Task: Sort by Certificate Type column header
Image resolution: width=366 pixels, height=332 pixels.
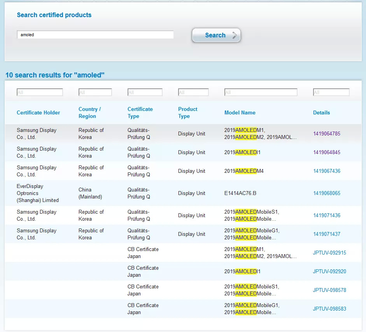Action: tap(140, 113)
